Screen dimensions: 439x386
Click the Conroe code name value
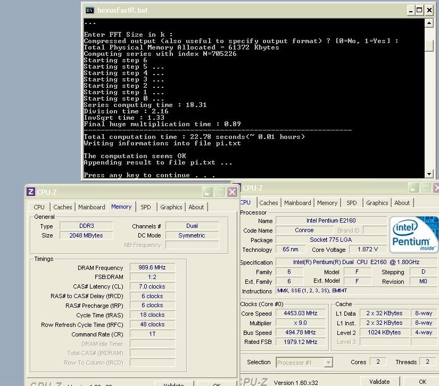pyautogui.click(x=304, y=230)
